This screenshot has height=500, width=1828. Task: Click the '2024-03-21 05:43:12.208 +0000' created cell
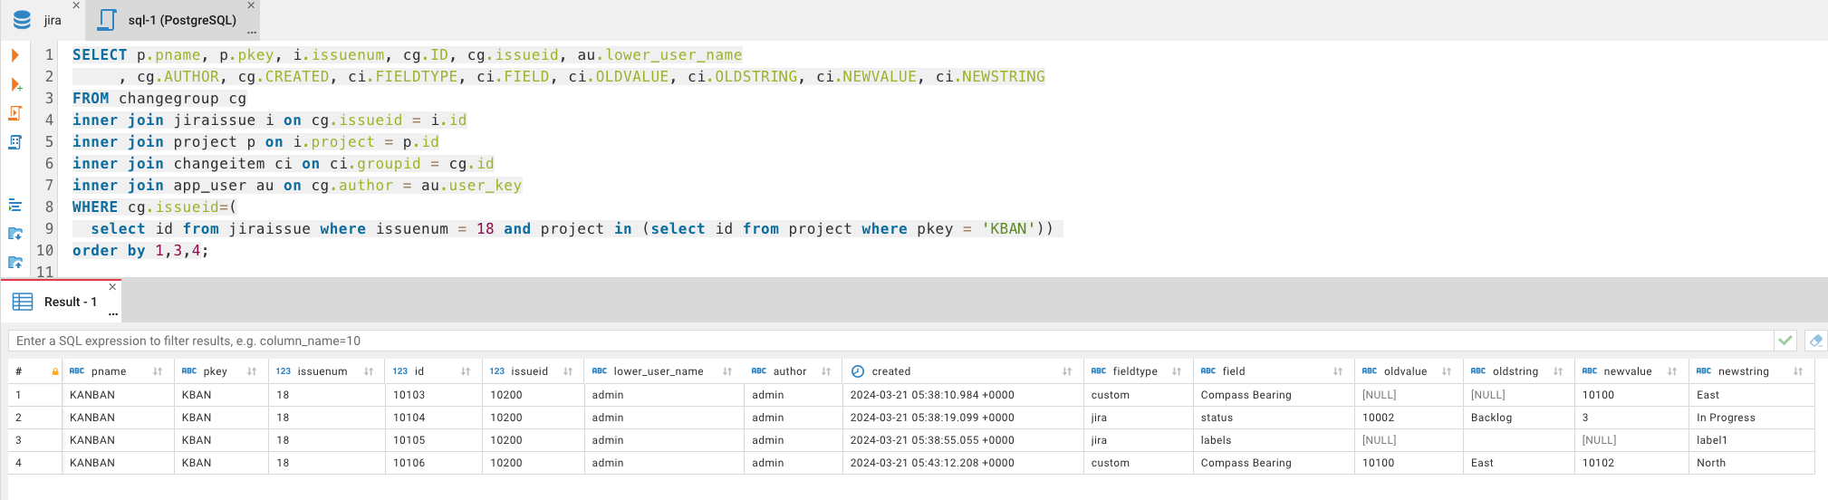tap(963, 463)
